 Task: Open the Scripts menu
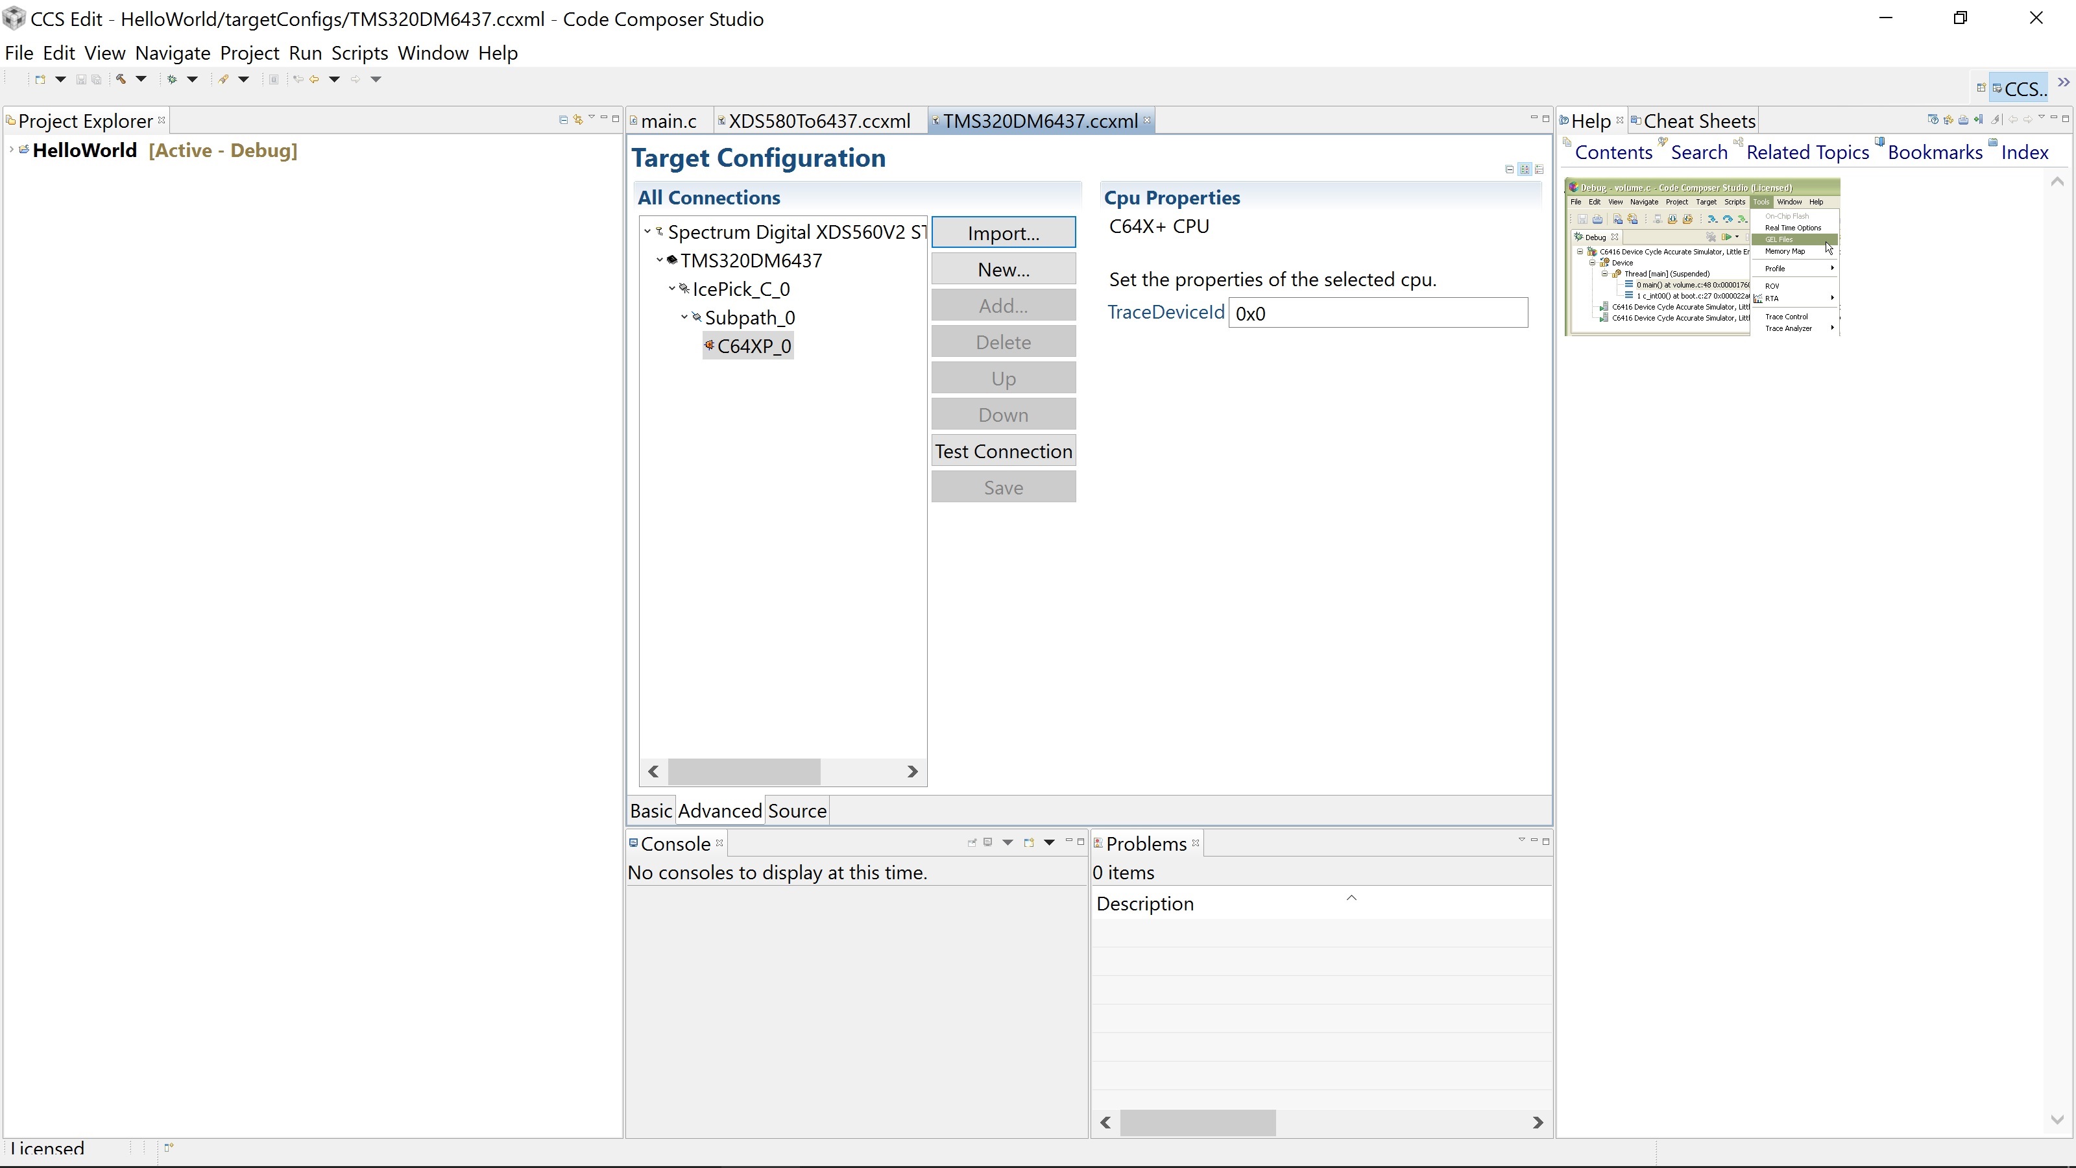[359, 53]
